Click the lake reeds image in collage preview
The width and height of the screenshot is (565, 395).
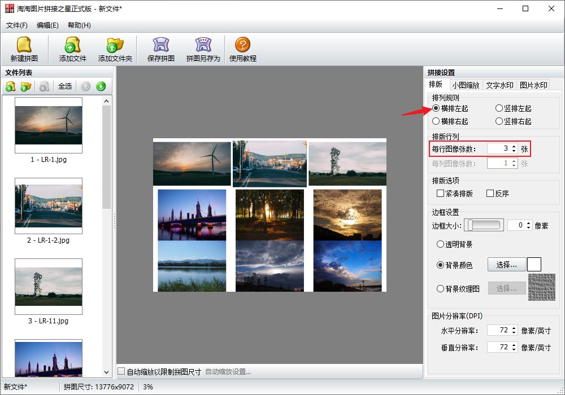coord(192,266)
